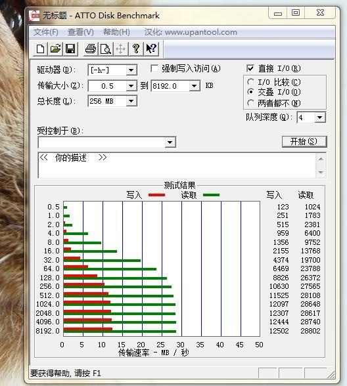Enable 强制写入访问(A) checkbox

pyautogui.click(x=154, y=68)
